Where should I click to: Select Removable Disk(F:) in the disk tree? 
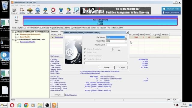[x=28, y=42]
